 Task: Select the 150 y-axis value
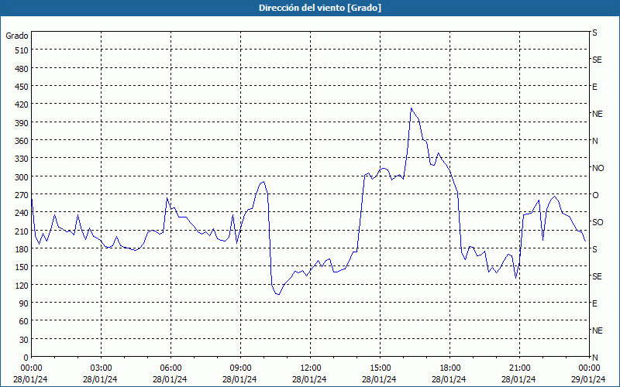(x=22, y=267)
